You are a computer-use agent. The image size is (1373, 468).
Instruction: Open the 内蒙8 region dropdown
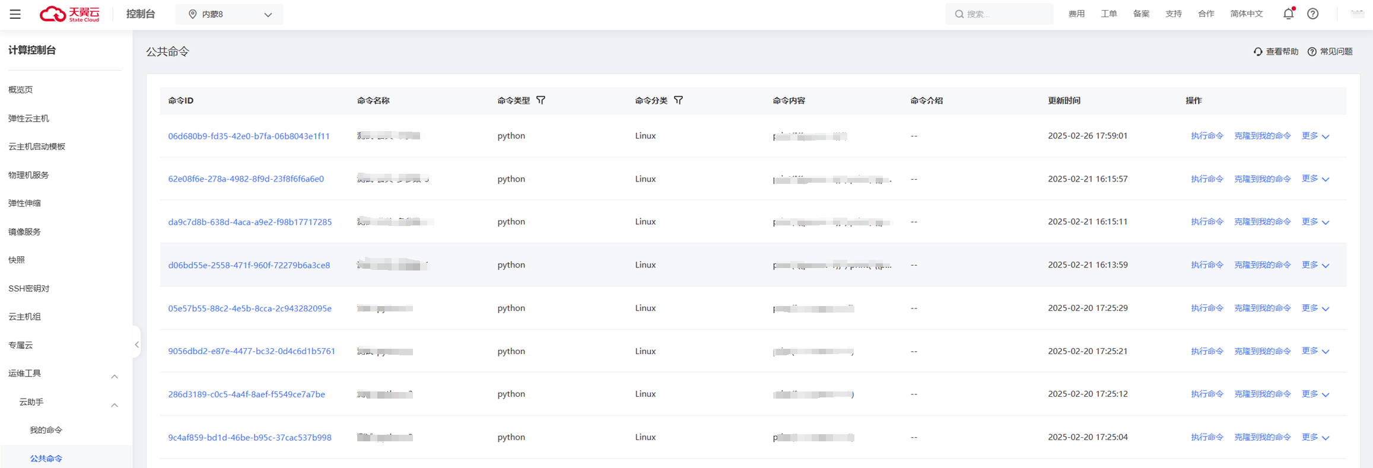(x=229, y=14)
